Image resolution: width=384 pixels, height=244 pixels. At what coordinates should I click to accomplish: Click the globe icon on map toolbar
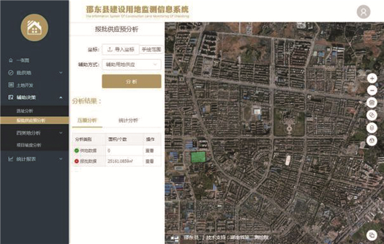point(372,139)
